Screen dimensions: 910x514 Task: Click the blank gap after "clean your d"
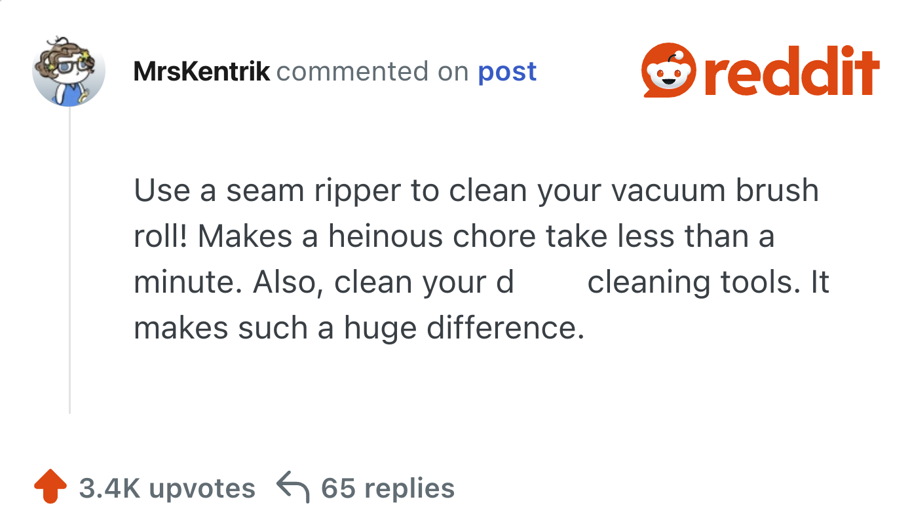(x=550, y=282)
